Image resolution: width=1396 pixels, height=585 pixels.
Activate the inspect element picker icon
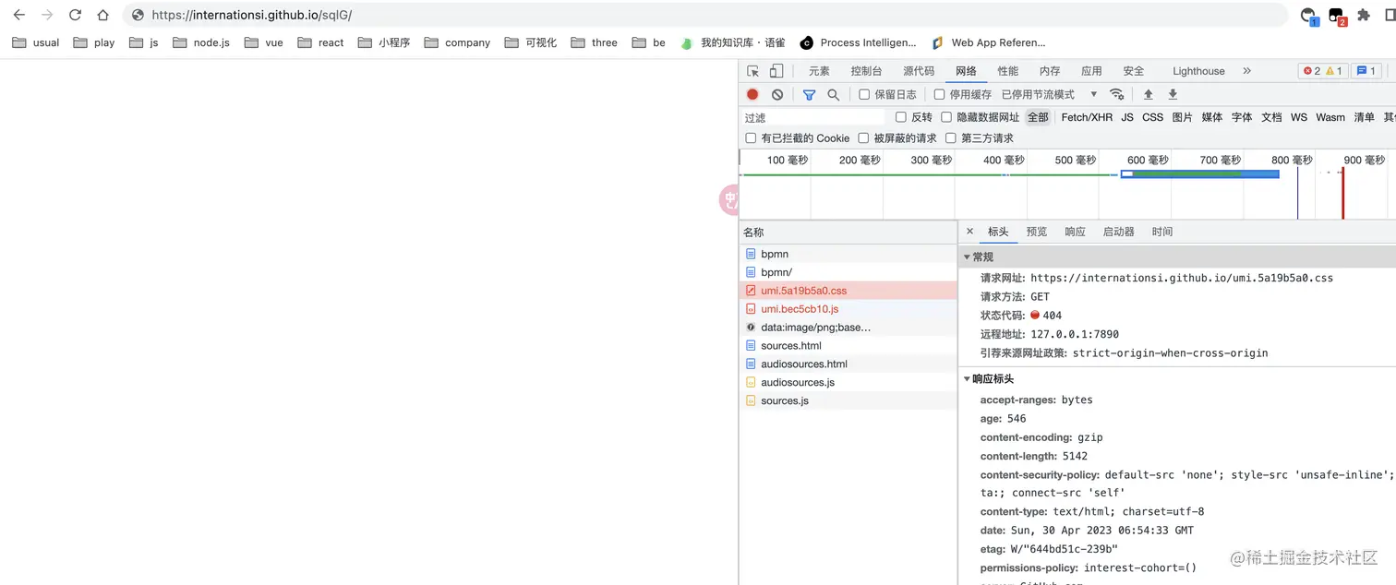(753, 71)
